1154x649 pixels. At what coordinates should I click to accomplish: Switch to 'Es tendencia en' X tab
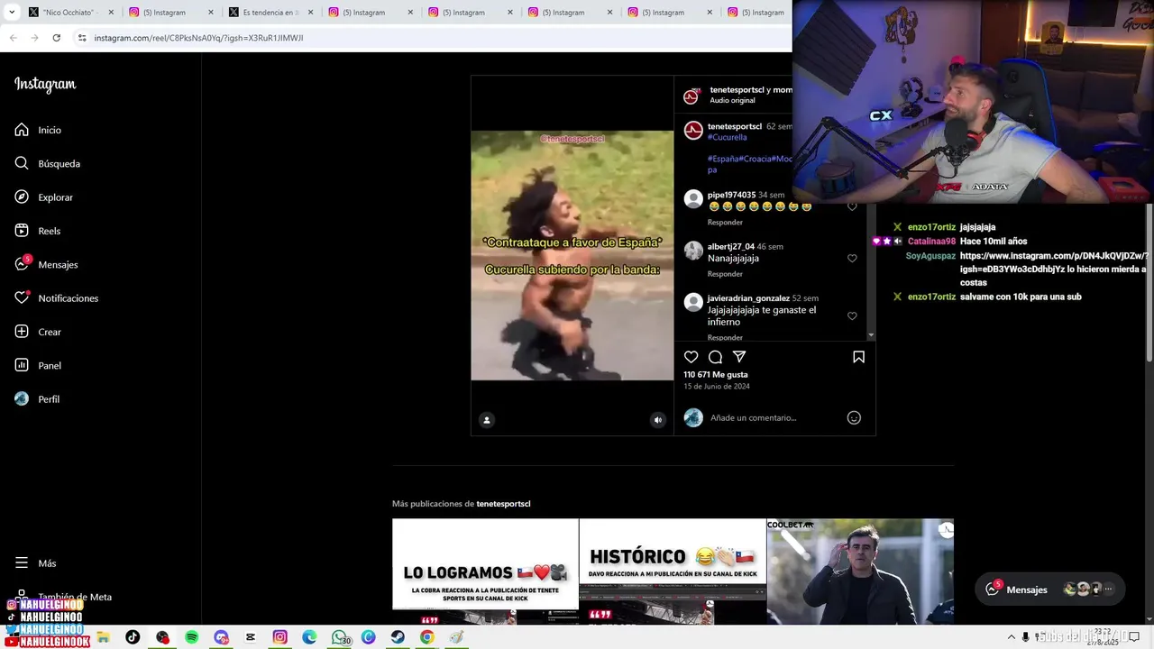(x=268, y=13)
